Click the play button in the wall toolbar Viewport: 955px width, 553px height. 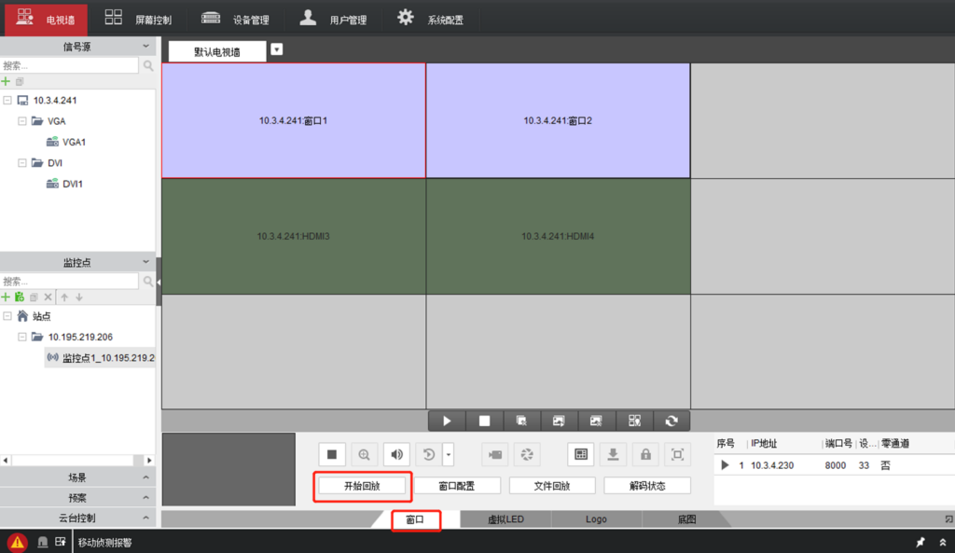[447, 422]
